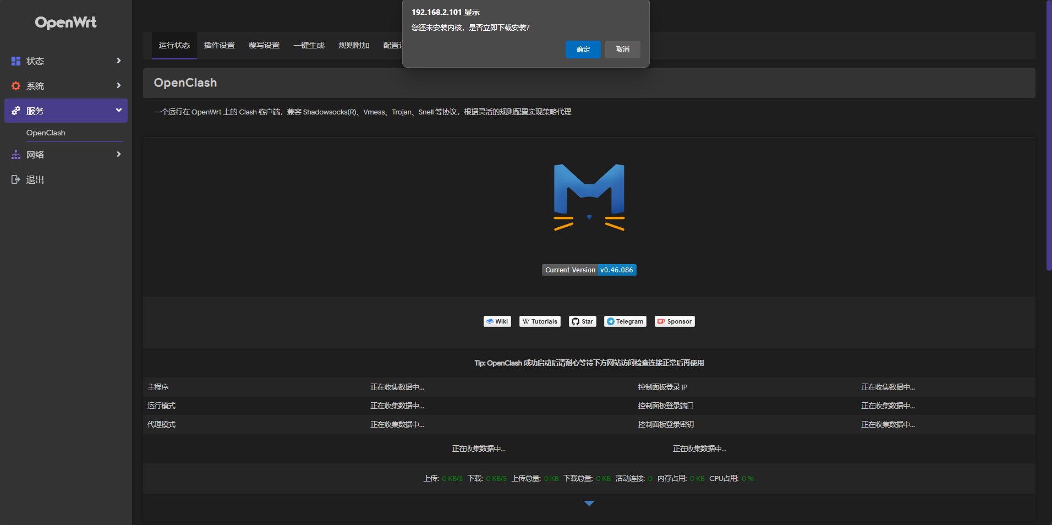1052x525 pixels.
Task: Expand the bottom status details arrow
Action: (589, 502)
